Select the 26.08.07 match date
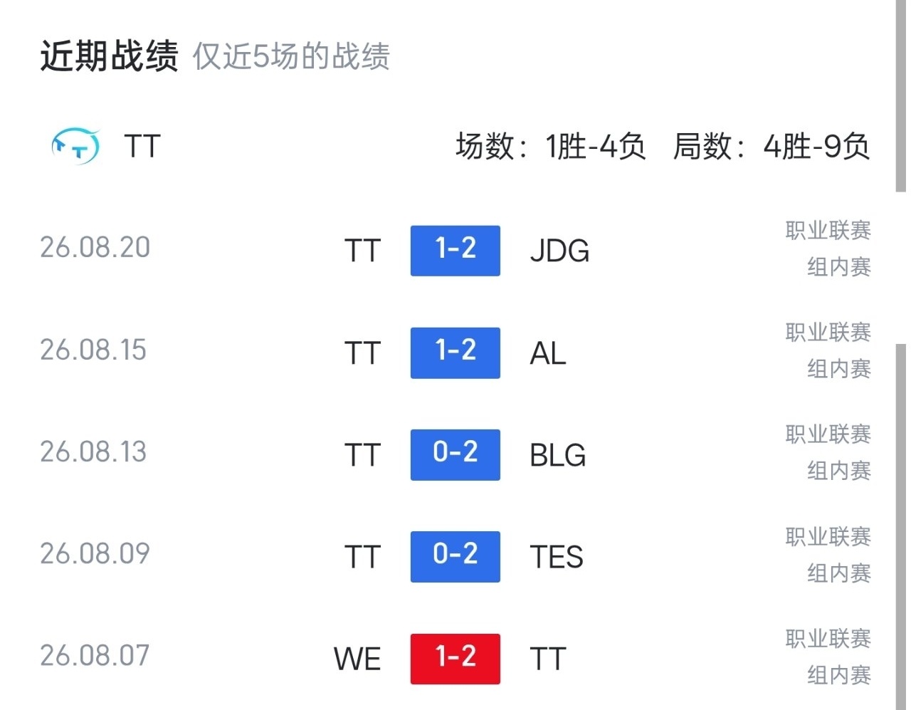 coord(95,655)
